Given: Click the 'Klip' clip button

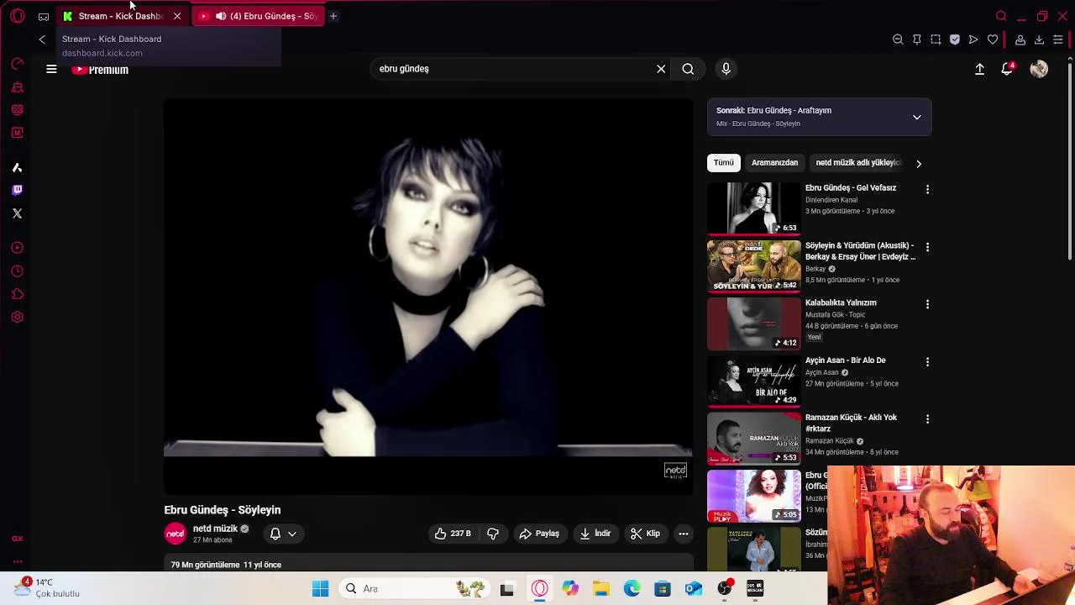Looking at the screenshot, I should pos(645,534).
